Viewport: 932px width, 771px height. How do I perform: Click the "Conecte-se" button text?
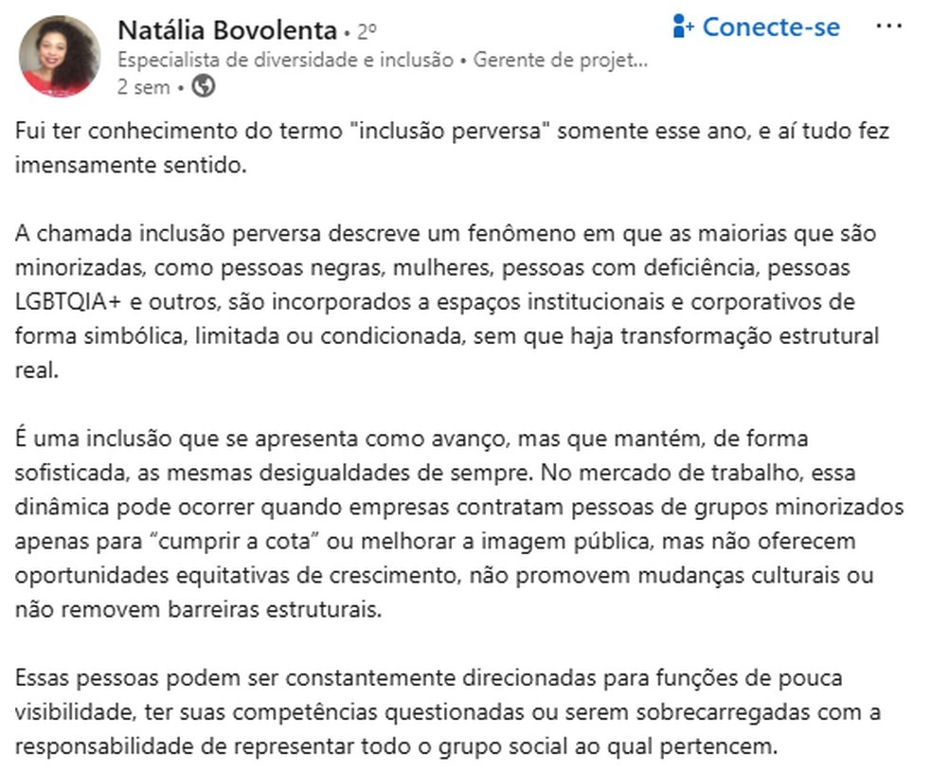(771, 27)
